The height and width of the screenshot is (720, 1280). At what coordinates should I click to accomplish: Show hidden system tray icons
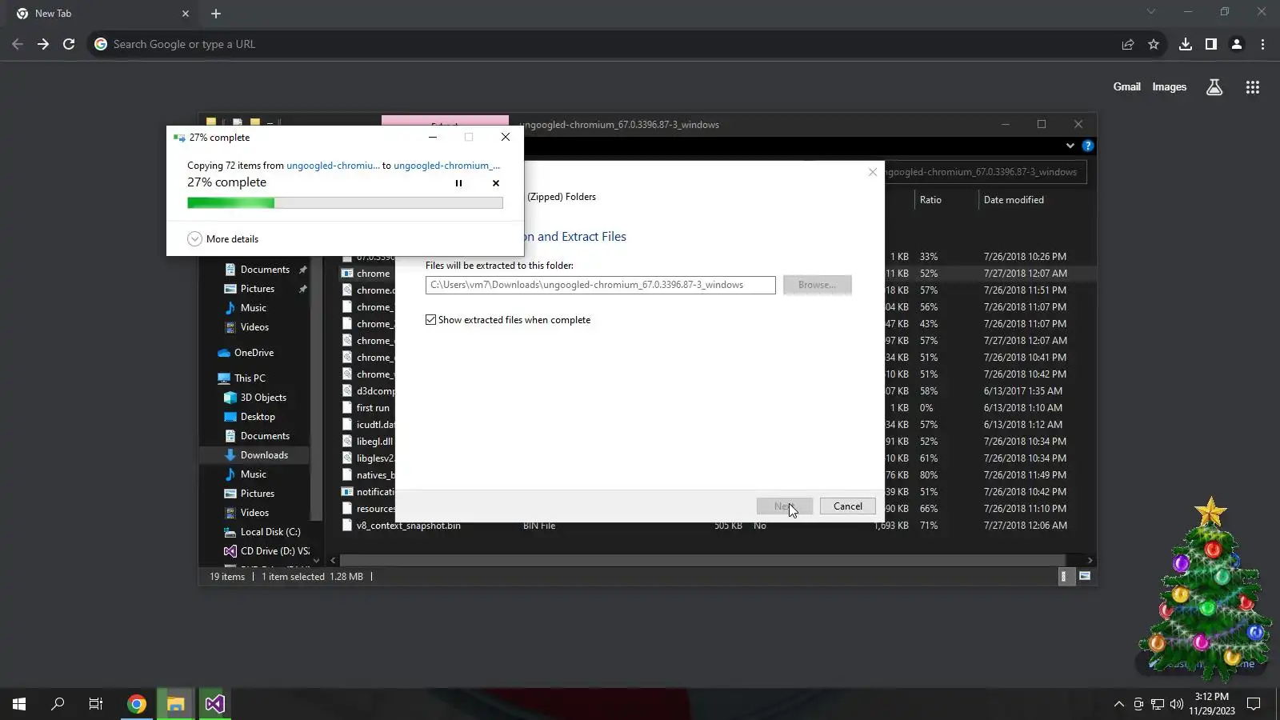coord(1118,704)
